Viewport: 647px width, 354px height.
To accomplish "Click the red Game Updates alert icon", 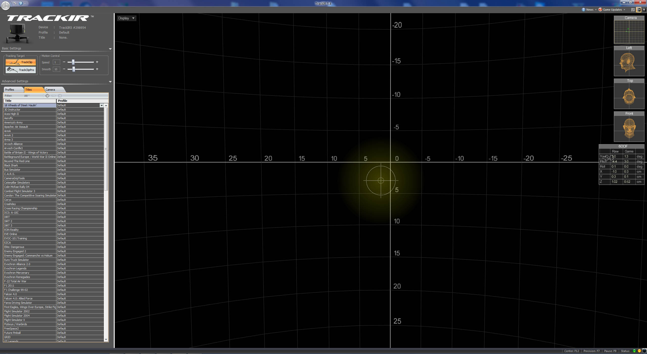I will coord(600,10).
